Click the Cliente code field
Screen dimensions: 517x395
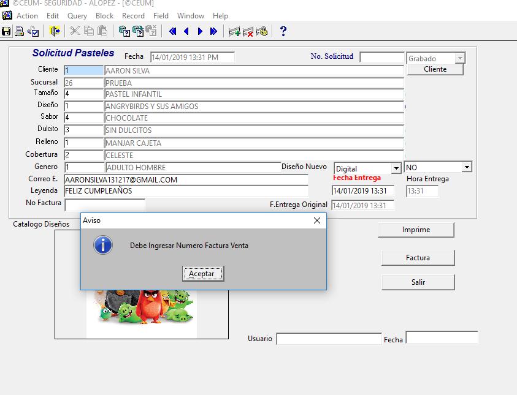pos(84,70)
